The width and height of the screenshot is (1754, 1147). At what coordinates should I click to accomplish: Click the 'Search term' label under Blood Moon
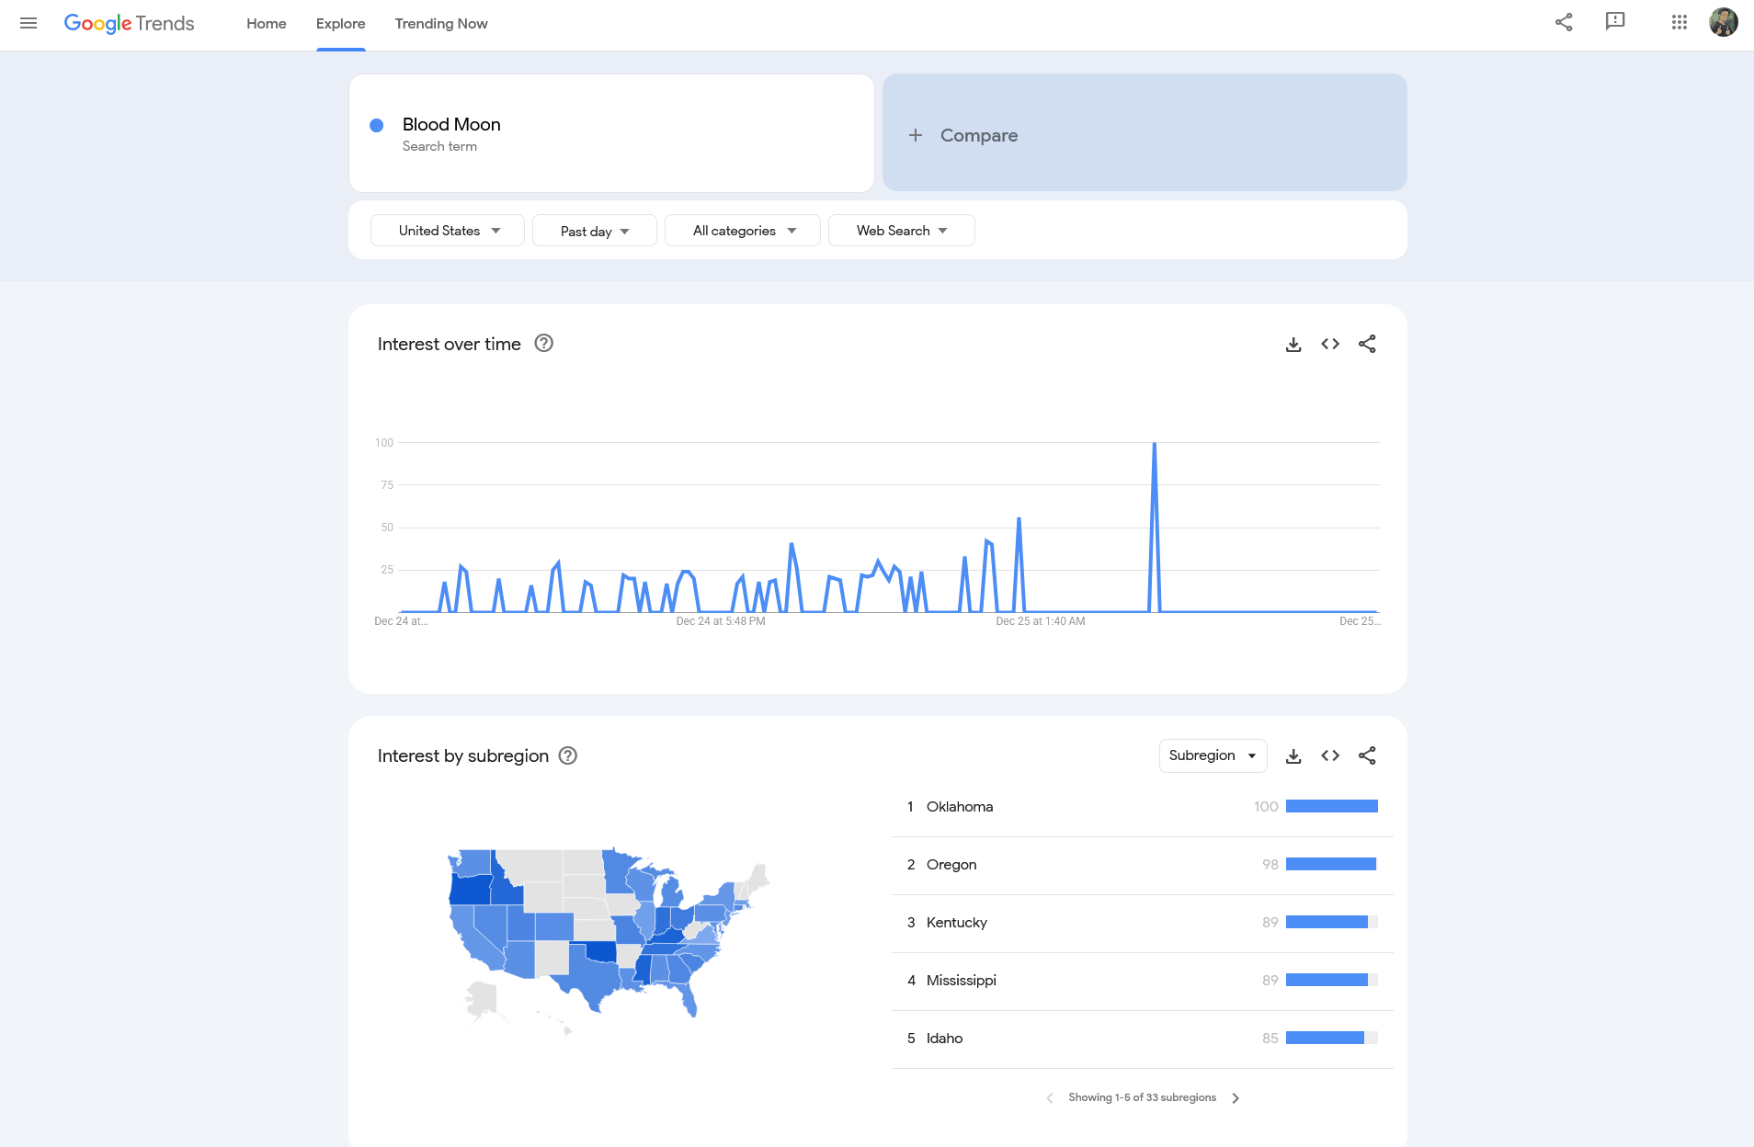(x=439, y=147)
